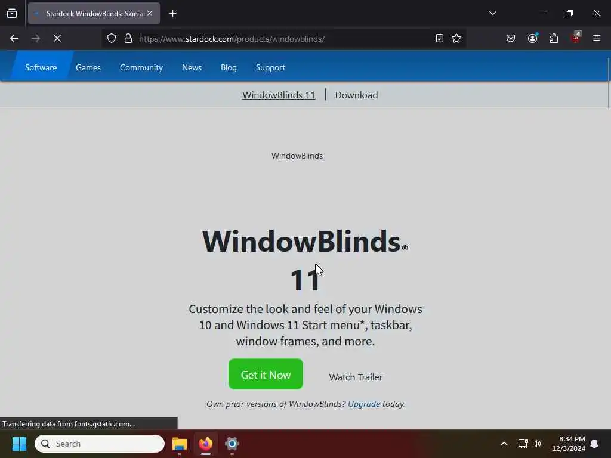611x458 pixels.
Task: View site security lock information
Action: pos(128,38)
